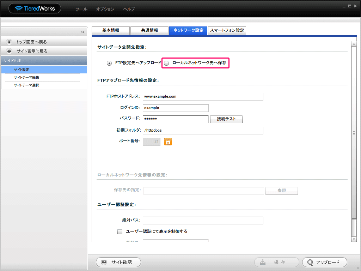The image size is (361, 271).
Task: Collapse the sidebar with double chevron
Action: pyautogui.click(x=82, y=32)
